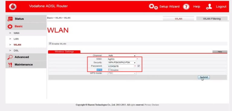The height and width of the screenshot is (111, 232).
Task: Open the WPS mode dropdown
Action: (x=122, y=73)
